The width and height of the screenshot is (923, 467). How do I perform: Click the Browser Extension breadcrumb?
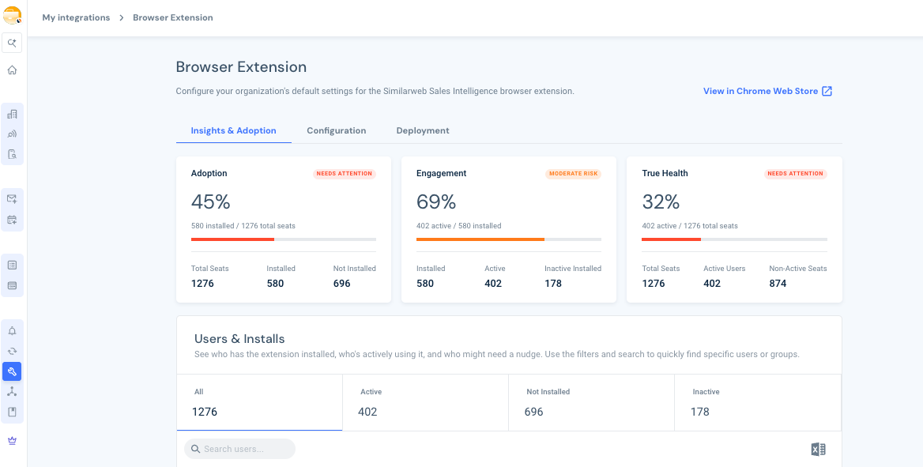click(x=173, y=17)
